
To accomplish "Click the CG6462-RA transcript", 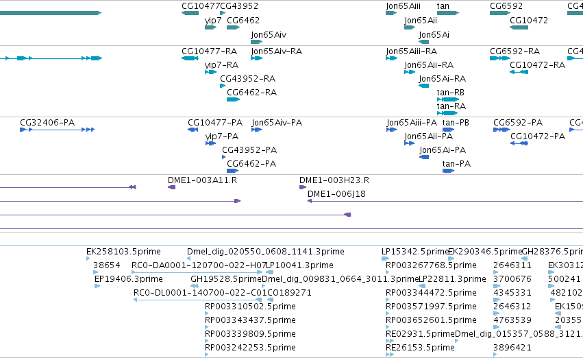I will (233, 99).
